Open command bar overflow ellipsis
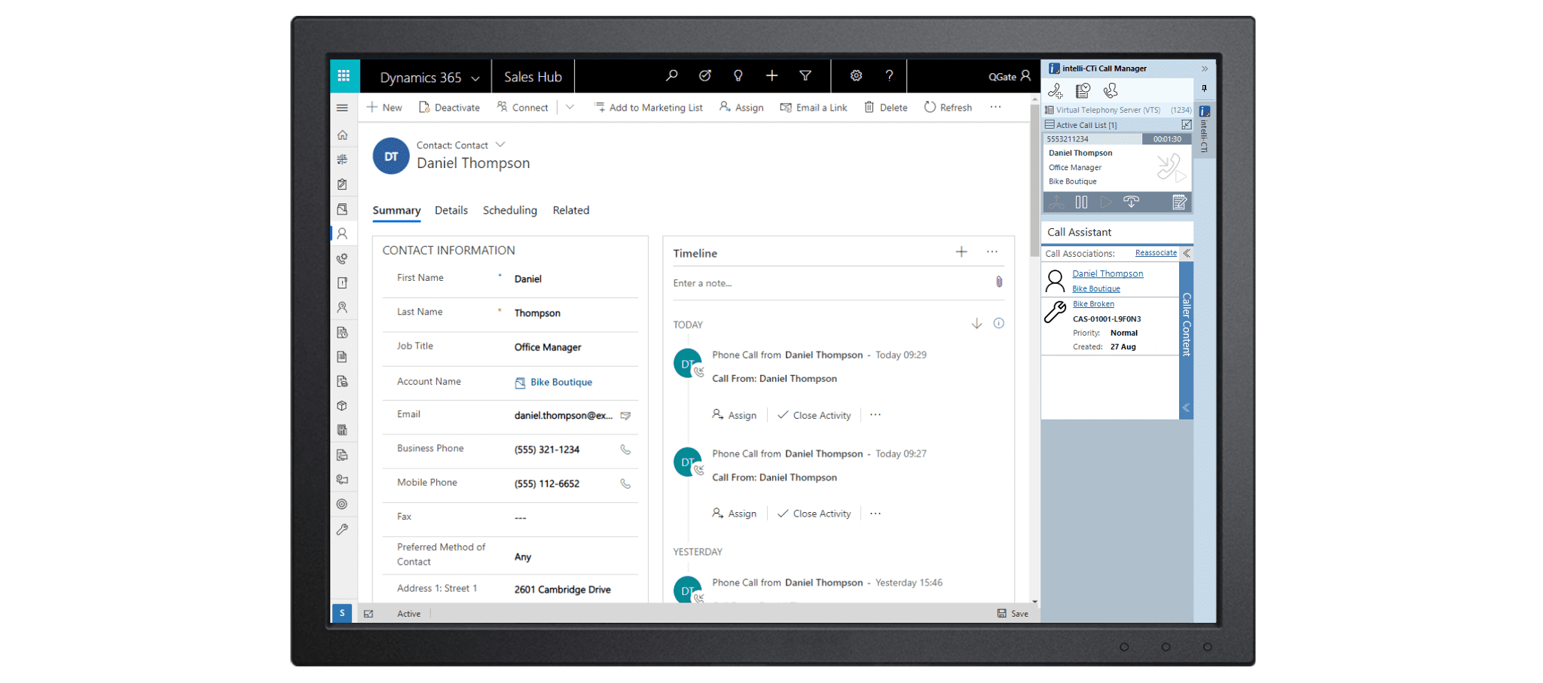This screenshot has width=1543, height=683. click(x=995, y=107)
